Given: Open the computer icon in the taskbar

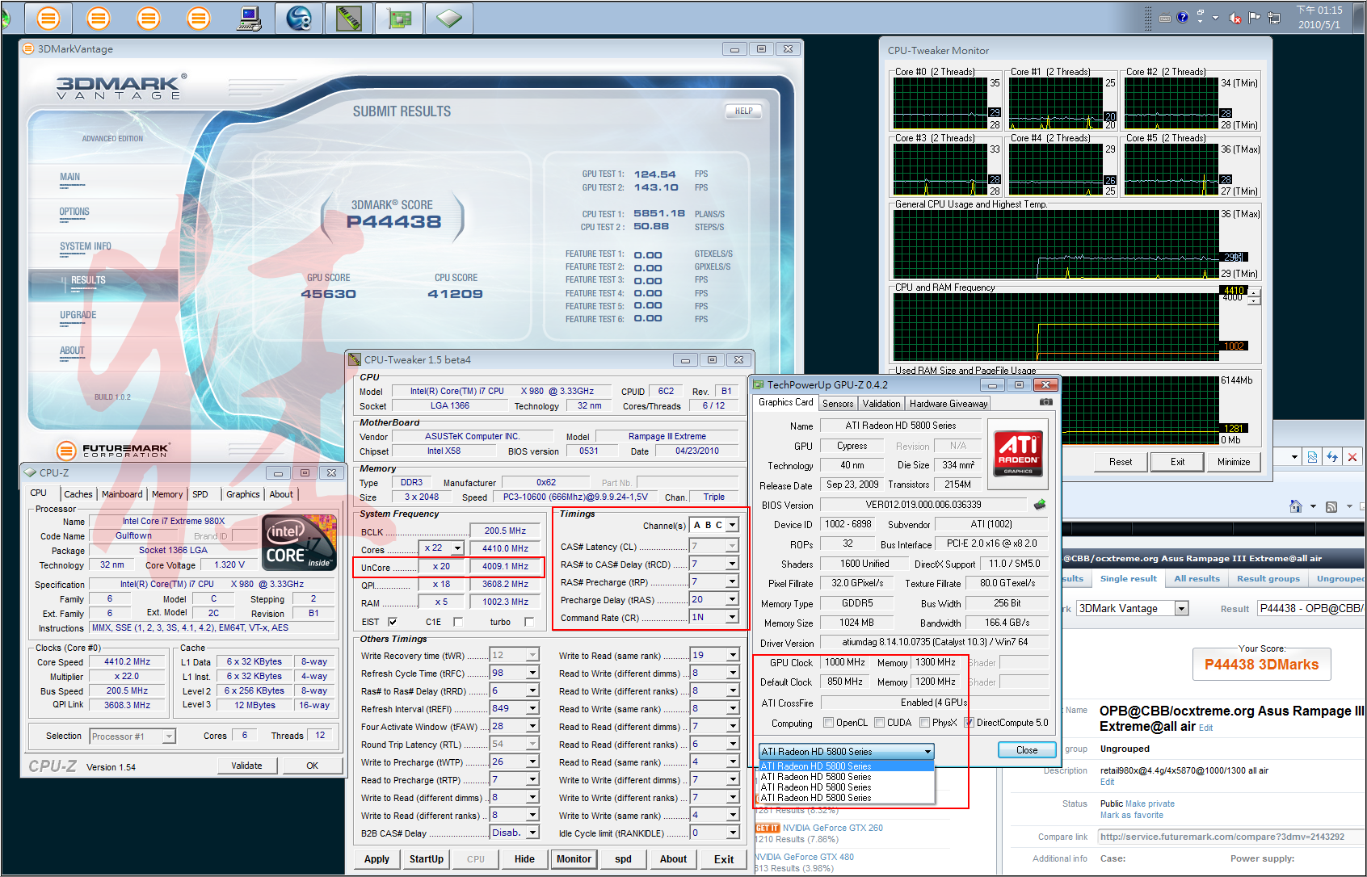Looking at the screenshot, I should pos(249,18).
